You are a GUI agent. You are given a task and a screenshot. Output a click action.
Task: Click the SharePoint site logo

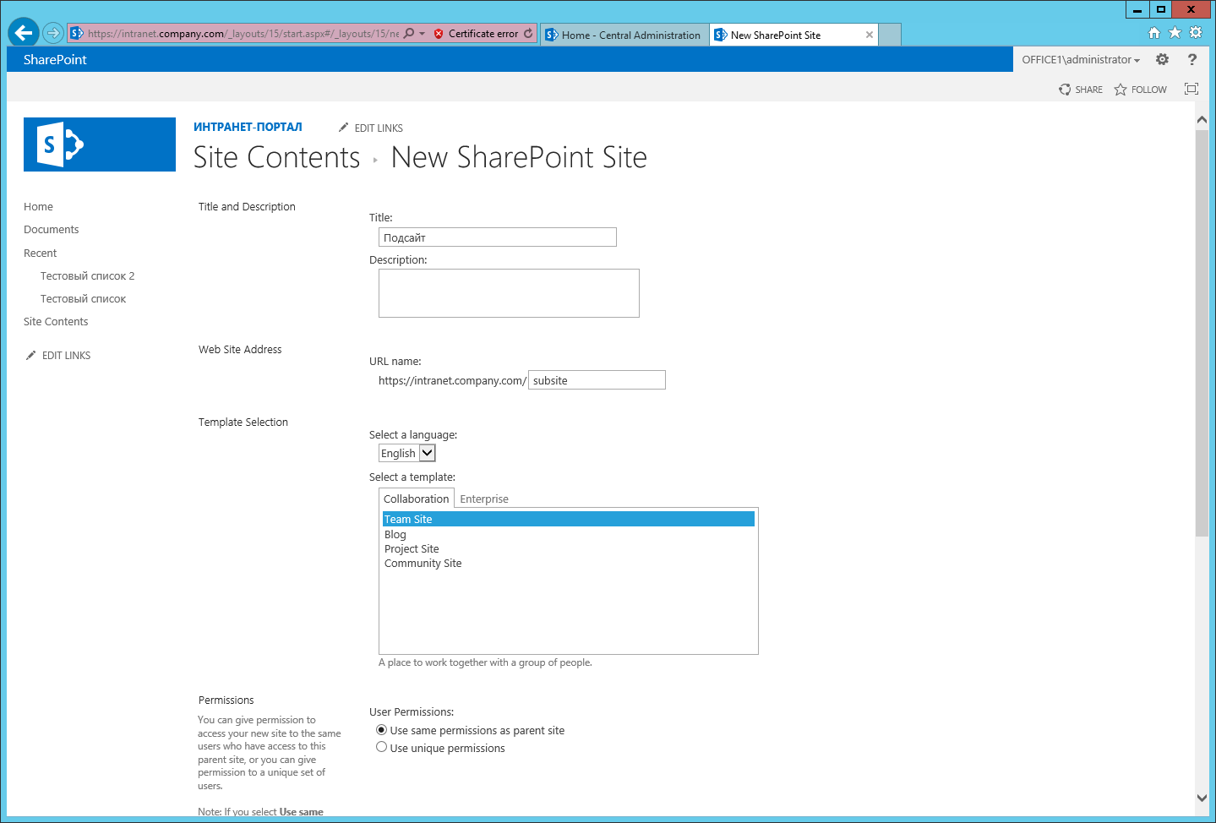(x=100, y=144)
